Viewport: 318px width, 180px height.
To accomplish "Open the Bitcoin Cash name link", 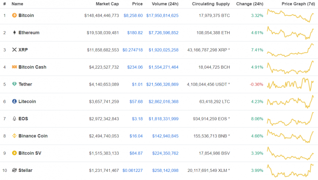I will point(32,67).
